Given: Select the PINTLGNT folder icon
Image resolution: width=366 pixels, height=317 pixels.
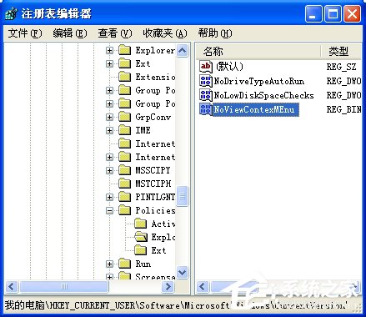Looking at the screenshot, I should (124, 197).
